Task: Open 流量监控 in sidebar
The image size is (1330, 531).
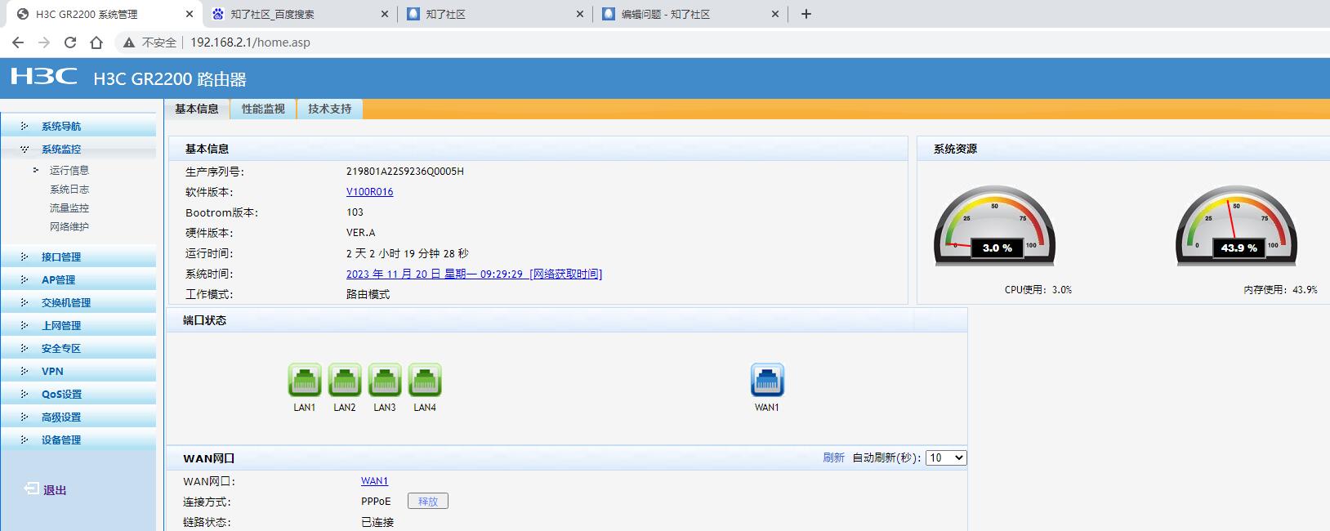Action: coord(69,207)
